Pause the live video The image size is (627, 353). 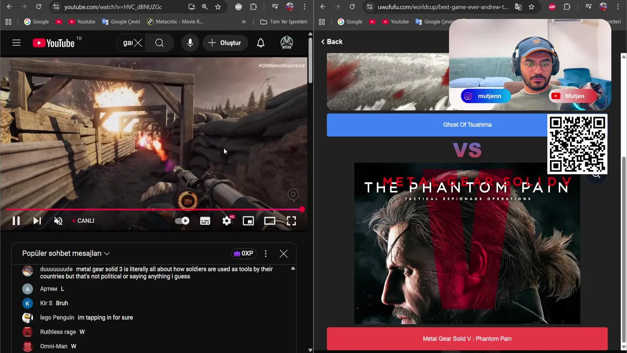16,221
